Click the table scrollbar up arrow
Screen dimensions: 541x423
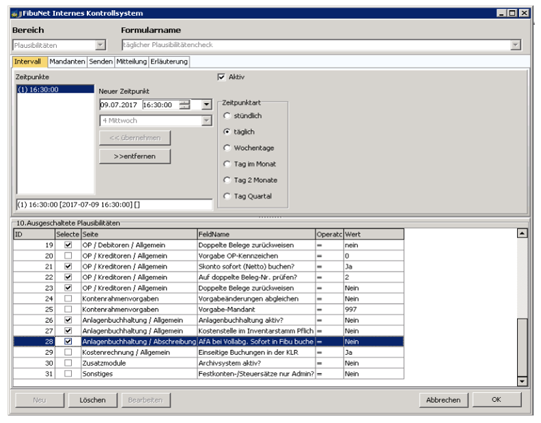(x=522, y=233)
